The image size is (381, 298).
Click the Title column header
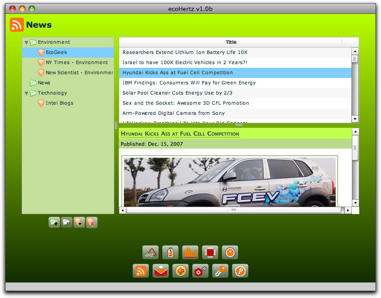tap(231, 42)
